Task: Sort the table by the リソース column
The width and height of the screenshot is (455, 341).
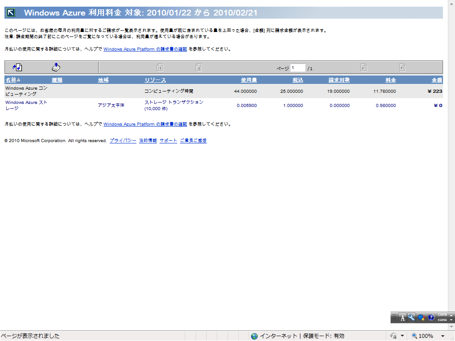Action: coord(155,80)
